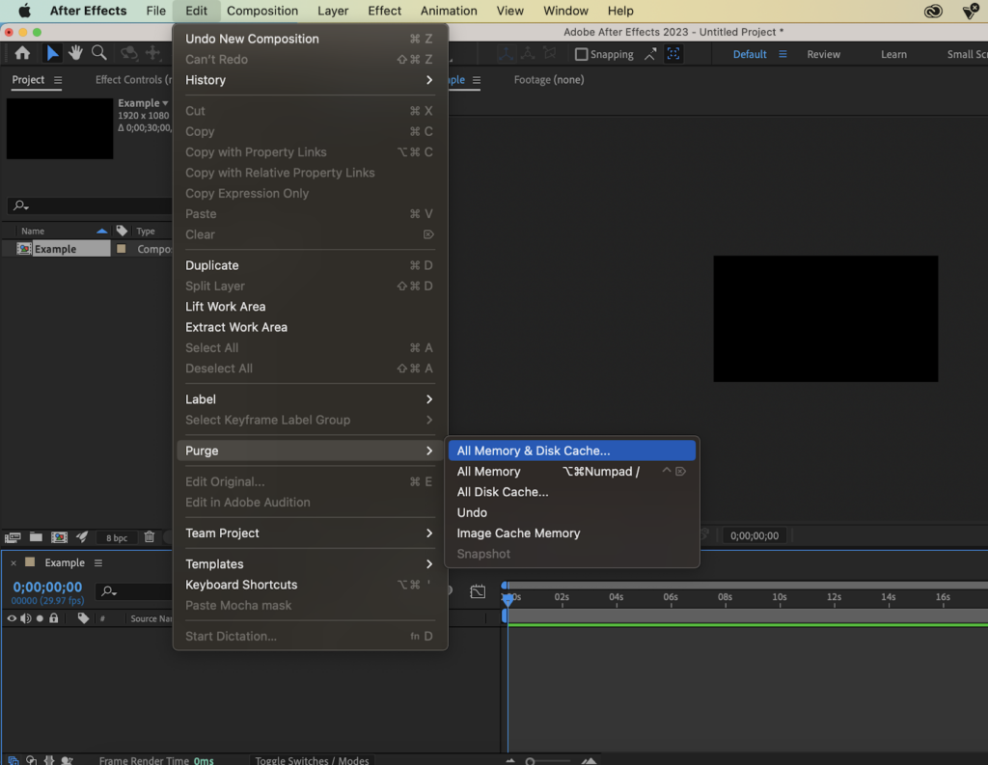Open the Graph Editor icon
The width and height of the screenshot is (988, 765).
(x=478, y=591)
